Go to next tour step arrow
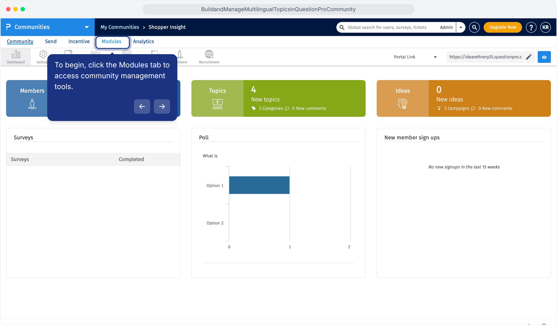Image resolution: width=557 pixels, height=325 pixels. coord(162,107)
